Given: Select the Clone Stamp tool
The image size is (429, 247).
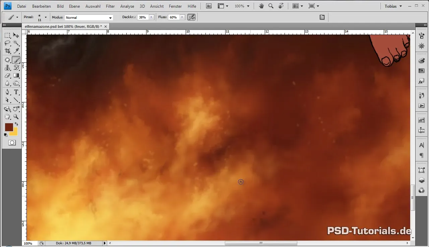Looking at the screenshot, I should pyautogui.click(x=7, y=68).
